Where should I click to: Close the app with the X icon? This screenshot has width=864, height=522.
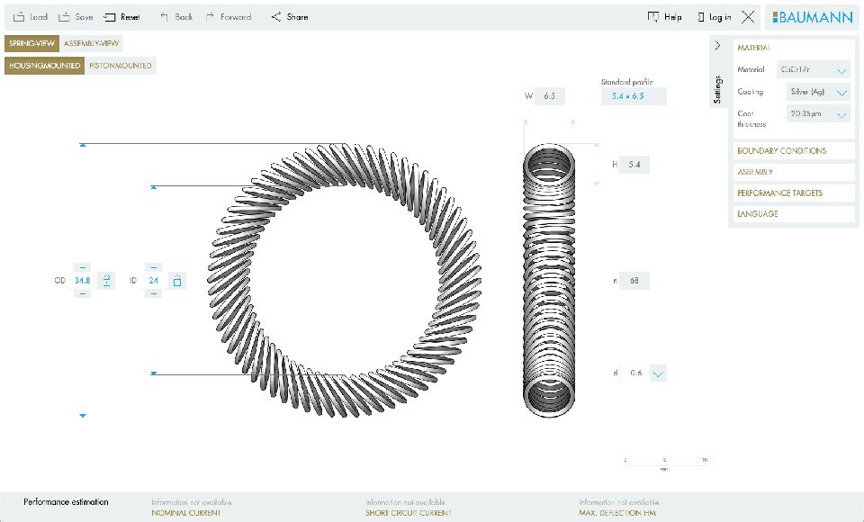click(x=748, y=17)
